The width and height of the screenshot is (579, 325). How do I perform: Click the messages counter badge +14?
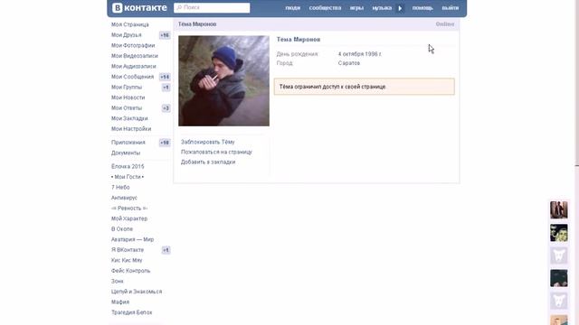coord(165,77)
